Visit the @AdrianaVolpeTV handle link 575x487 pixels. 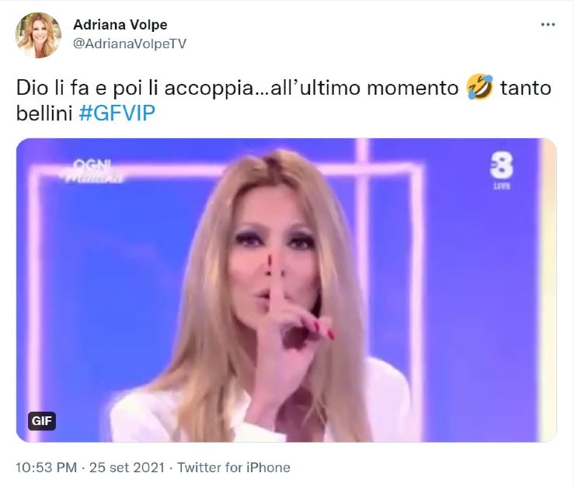130,43
